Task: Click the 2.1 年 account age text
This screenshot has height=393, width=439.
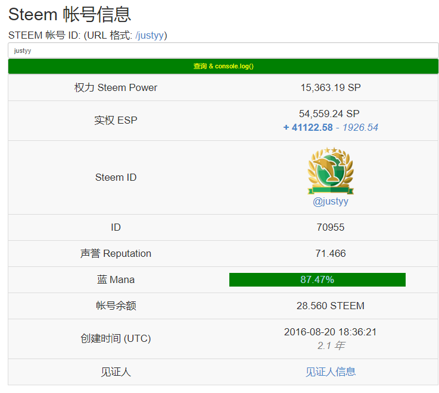Action: click(x=330, y=345)
